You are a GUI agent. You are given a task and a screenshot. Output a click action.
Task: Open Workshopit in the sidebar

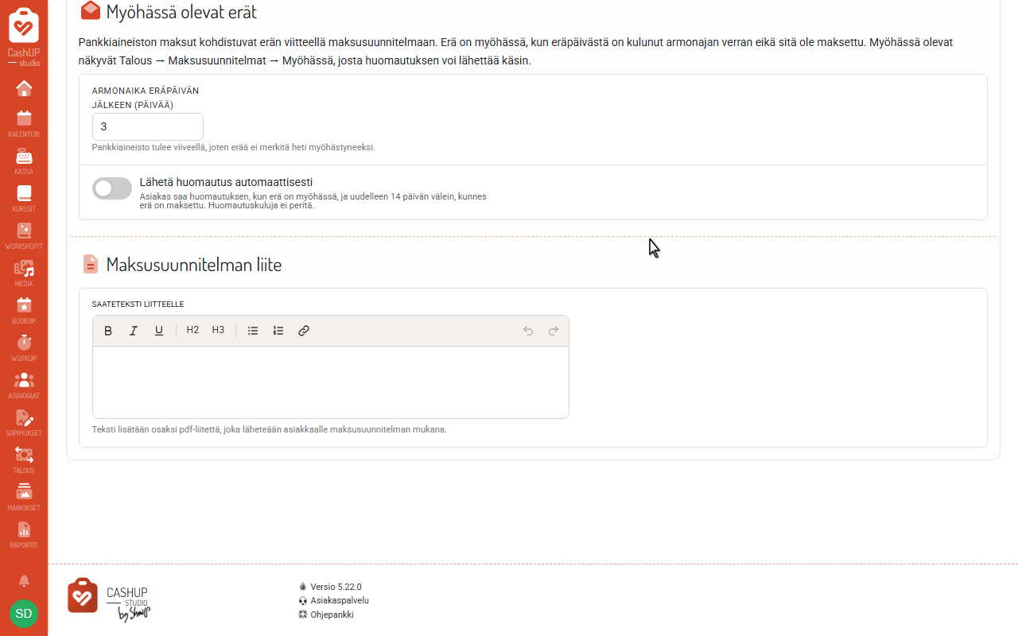[x=24, y=235]
